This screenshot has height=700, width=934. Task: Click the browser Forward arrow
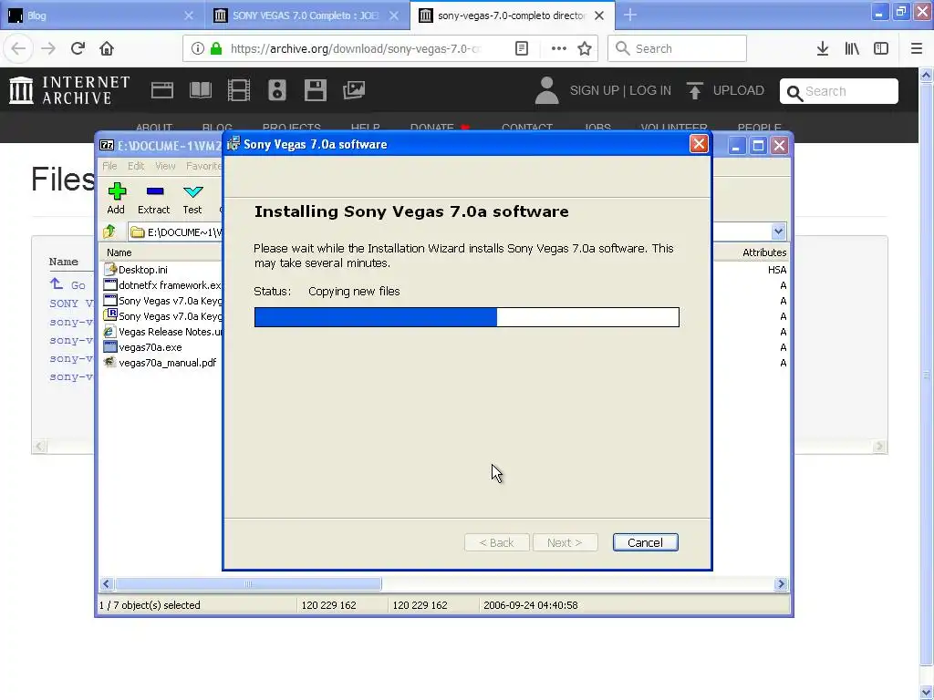coord(48,48)
